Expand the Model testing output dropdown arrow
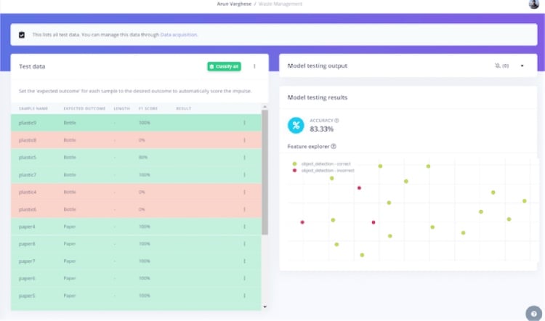 522,65
